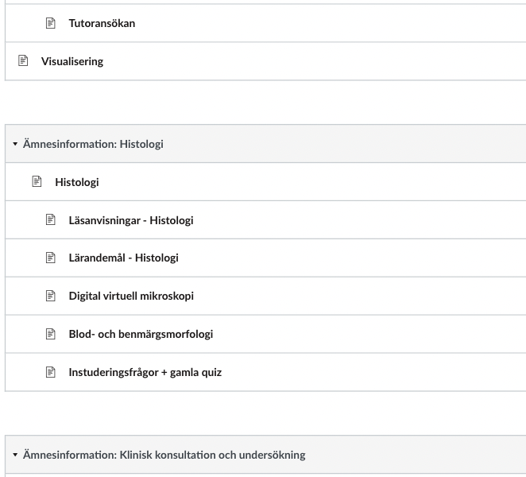Open Lärandemål - Histologi link
Image resolution: width=526 pixels, height=477 pixels.
point(124,258)
